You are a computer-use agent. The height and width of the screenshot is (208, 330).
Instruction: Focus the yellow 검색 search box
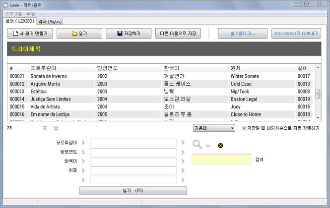point(222,159)
